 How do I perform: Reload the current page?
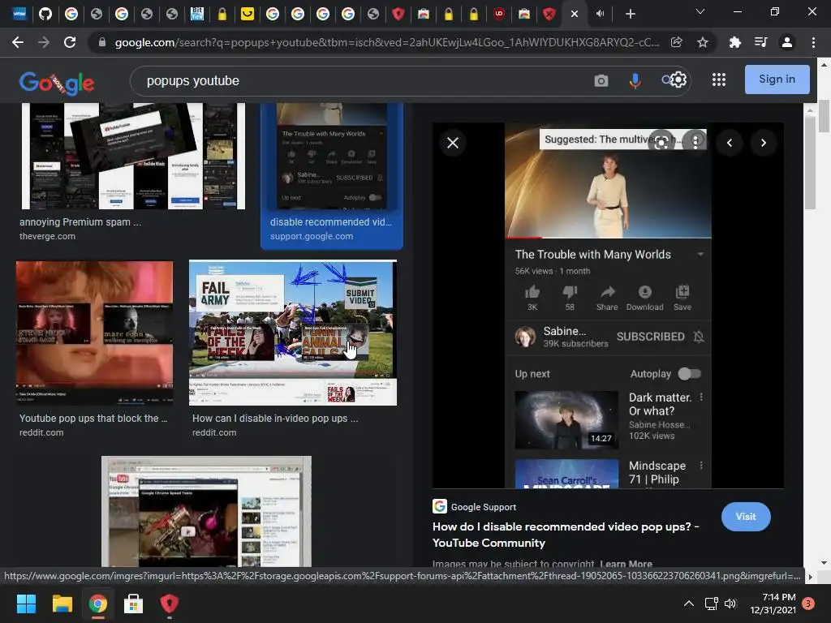(x=70, y=42)
